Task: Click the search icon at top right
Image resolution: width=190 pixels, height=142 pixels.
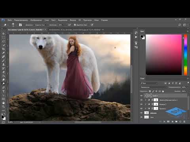Action: 180,25
